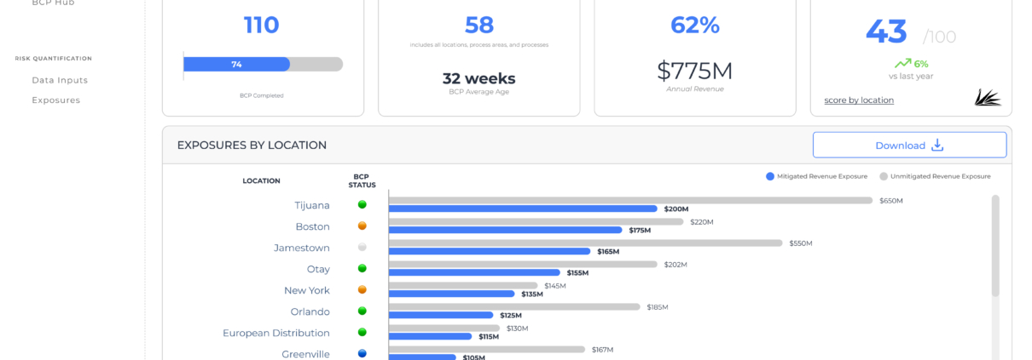This screenshot has width=1032, height=360.
Task: Click the EXPOSURES BY LOCATION heading
Action: pyautogui.click(x=252, y=146)
